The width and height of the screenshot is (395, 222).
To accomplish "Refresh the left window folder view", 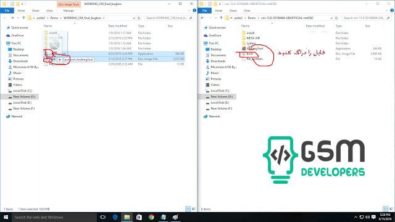I will (x=139, y=18).
